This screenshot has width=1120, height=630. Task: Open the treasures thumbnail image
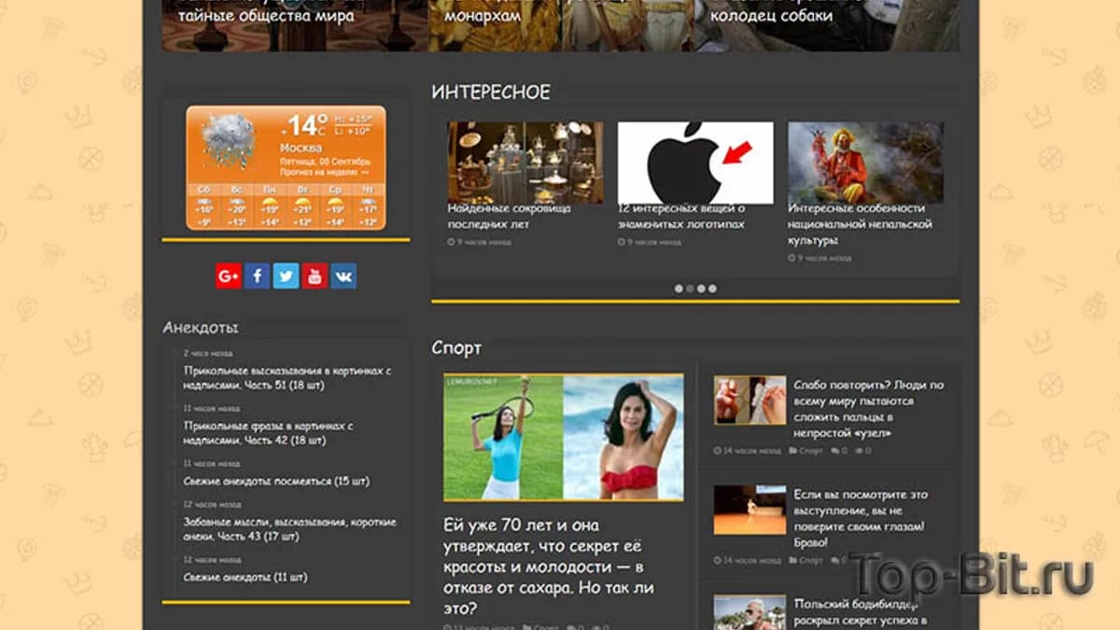pos(525,162)
